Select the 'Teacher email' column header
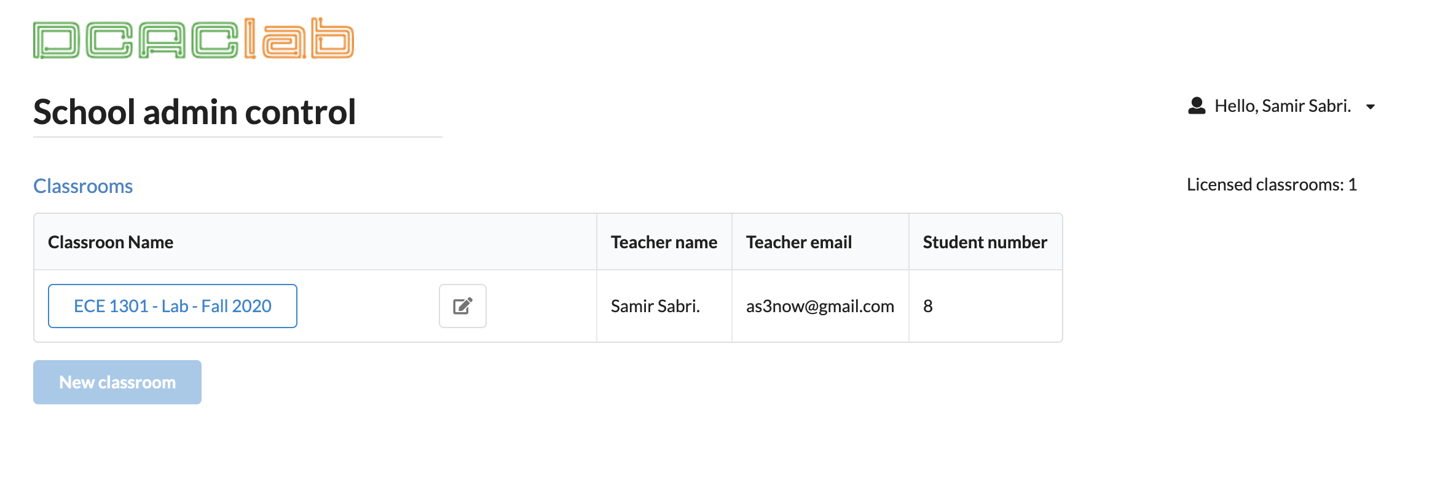1432x483 pixels. click(x=798, y=242)
